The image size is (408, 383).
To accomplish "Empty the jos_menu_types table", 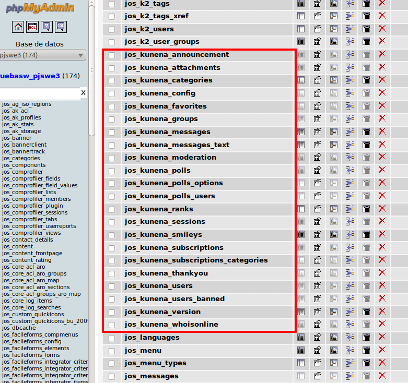I will coord(366,363).
